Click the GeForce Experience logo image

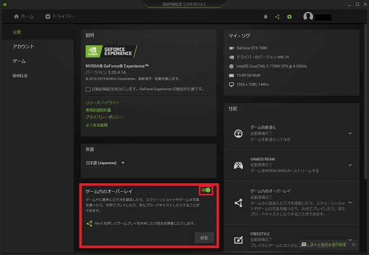click(x=111, y=51)
